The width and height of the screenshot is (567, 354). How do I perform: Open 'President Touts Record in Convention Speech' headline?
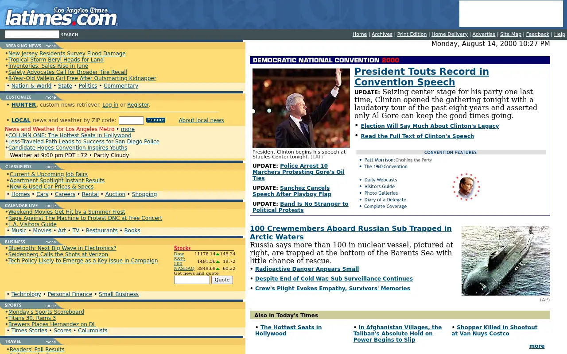(422, 77)
